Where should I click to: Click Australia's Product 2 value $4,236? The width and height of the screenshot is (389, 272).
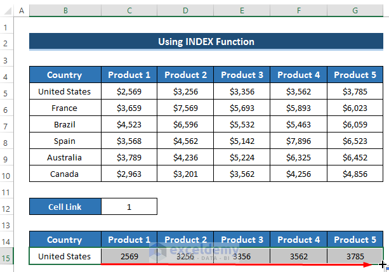pyautogui.click(x=185, y=157)
